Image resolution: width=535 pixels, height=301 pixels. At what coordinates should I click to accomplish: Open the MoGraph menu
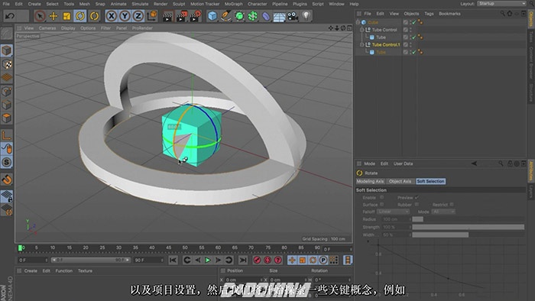[x=233, y=4]
